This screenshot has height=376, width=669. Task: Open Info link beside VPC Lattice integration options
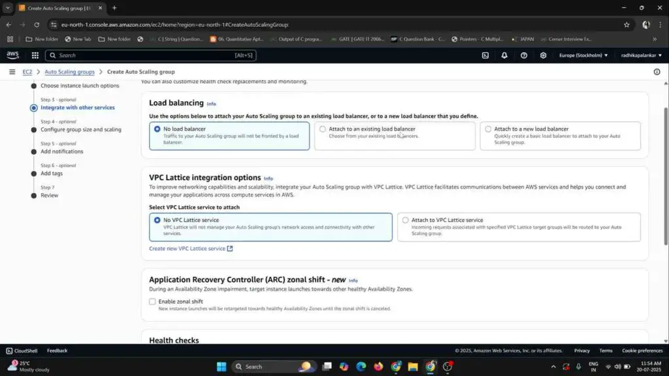[268, 178]
